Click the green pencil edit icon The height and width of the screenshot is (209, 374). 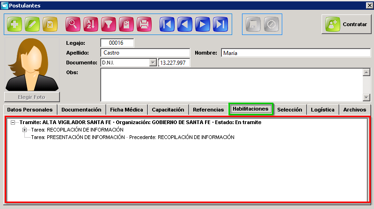tap(32, 24)
